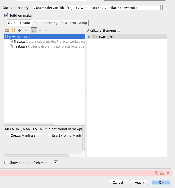
Task: Click Apply button
Action: point(139,183)
